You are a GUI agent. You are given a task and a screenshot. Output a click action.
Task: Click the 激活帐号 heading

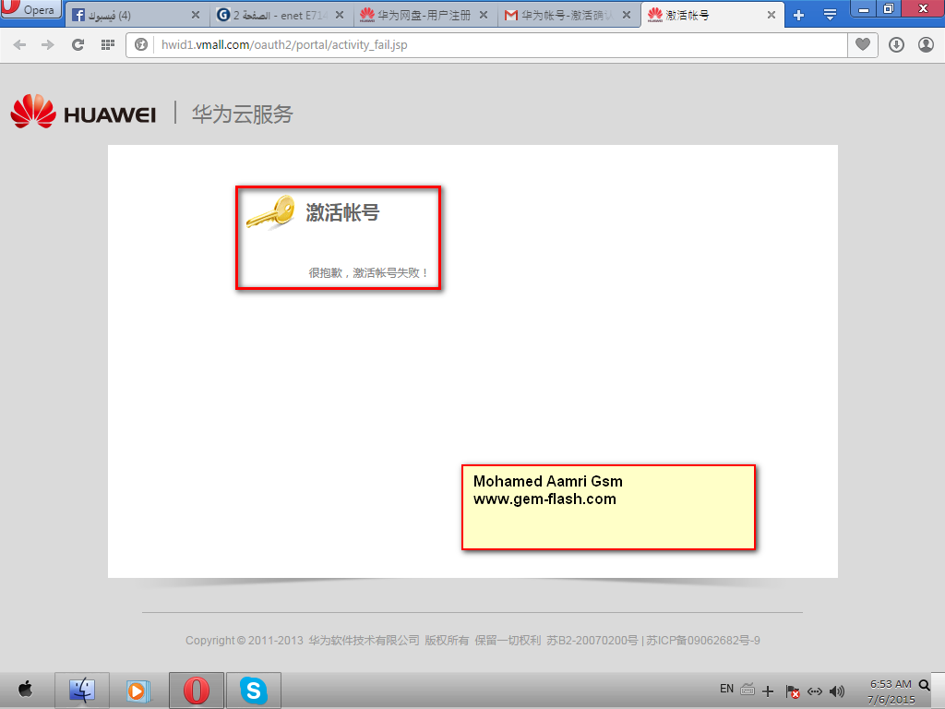tap(342, 212)
